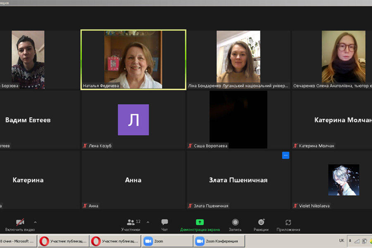
Task: Open the Приложения apps panel
Action: (x=288, y=224)
